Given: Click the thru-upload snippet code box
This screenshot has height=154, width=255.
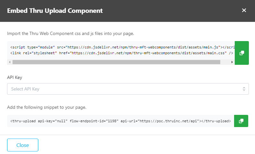Looking at the screenshot, I should [x=121, y=121].
